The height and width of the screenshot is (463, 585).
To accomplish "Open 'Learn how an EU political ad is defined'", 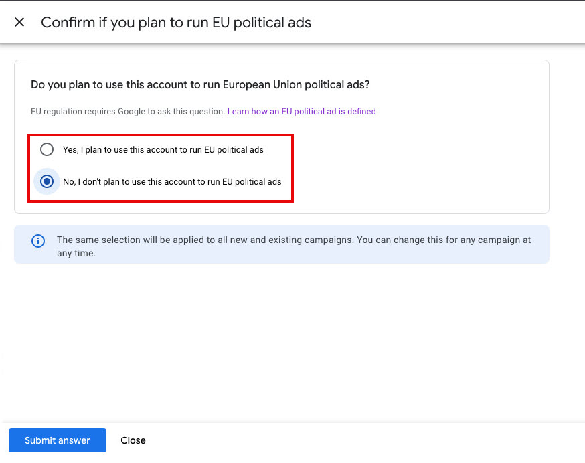I will (x=301, y=112).
